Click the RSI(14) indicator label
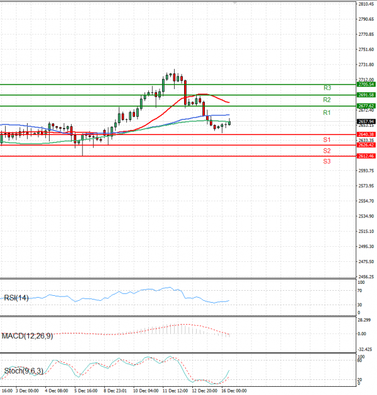 (x=16, y=298)
